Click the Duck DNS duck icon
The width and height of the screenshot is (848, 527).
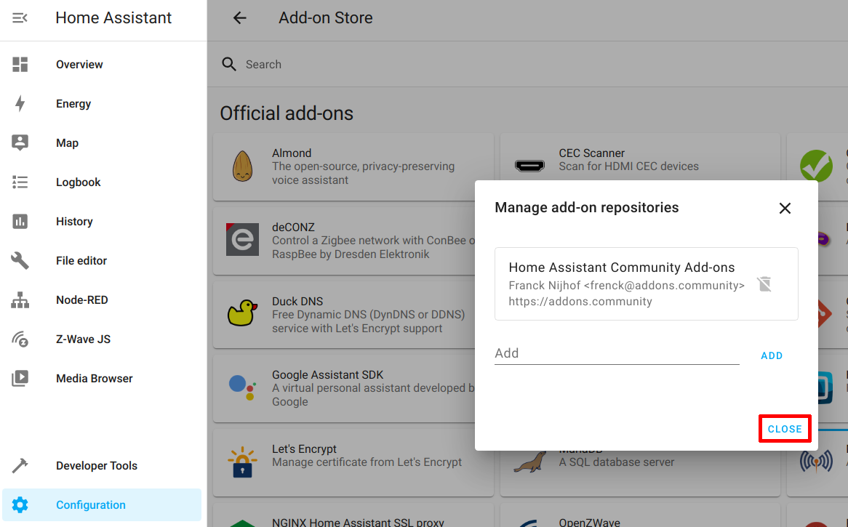(242, 313)
